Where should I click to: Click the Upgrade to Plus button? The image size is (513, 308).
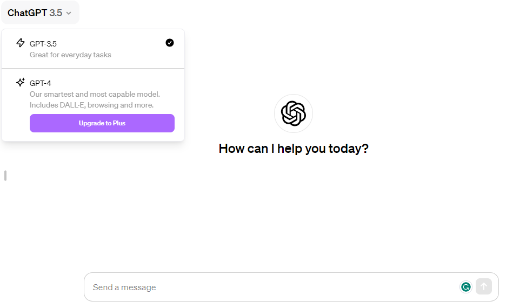102,123
